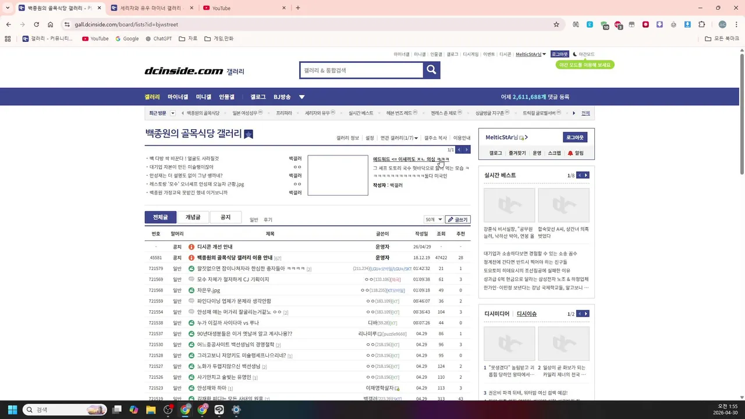Open tab search chevron in Chrome
This screenshot has width=745, height=419.
click(x=8, y=8)
